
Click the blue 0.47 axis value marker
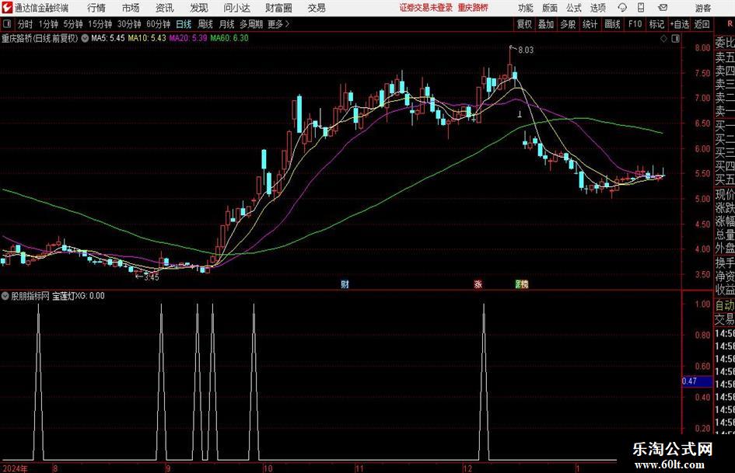(x=697, y=381)
